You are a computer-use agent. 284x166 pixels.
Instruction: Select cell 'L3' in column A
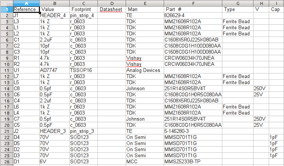26,22
